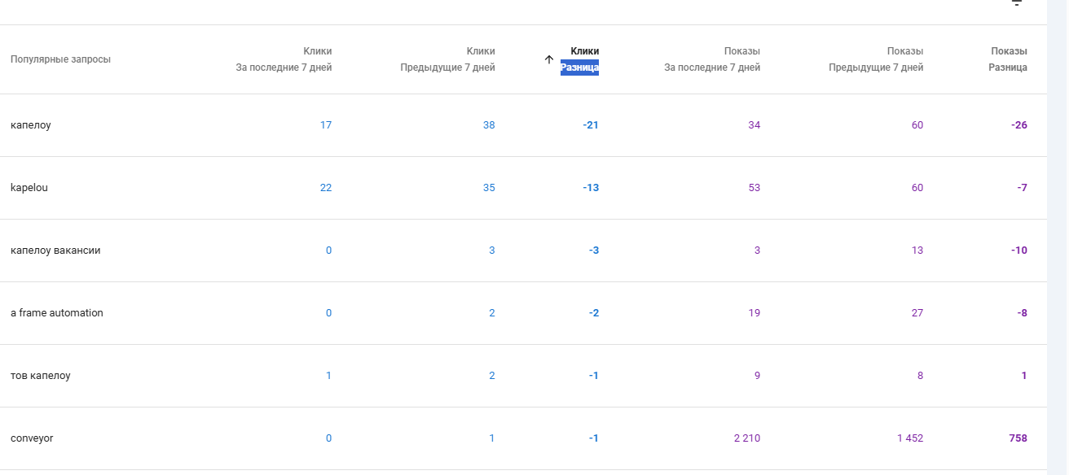Click the 758 impressions difference value

(x=1018, y=438)
